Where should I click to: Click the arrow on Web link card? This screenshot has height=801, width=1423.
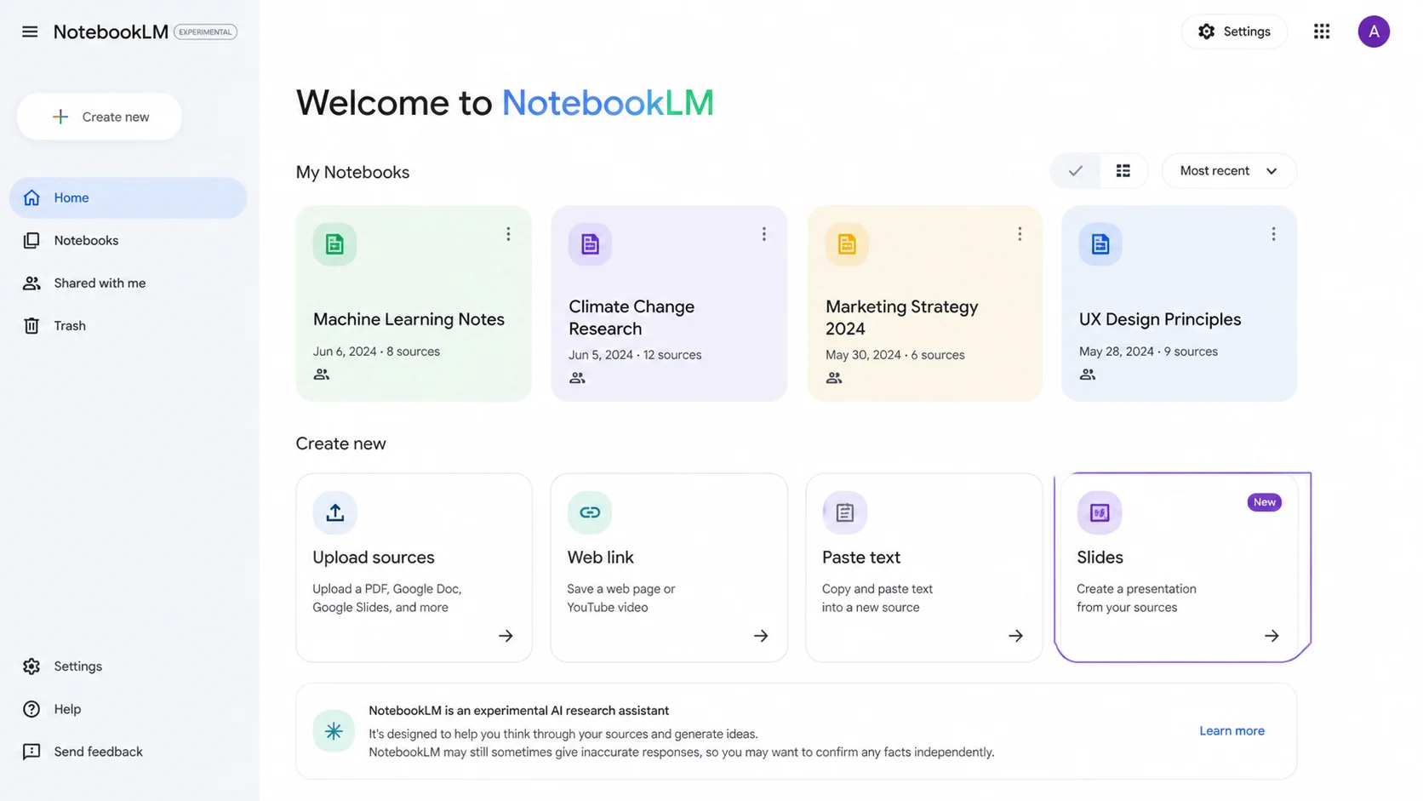(x=761, y=636)
